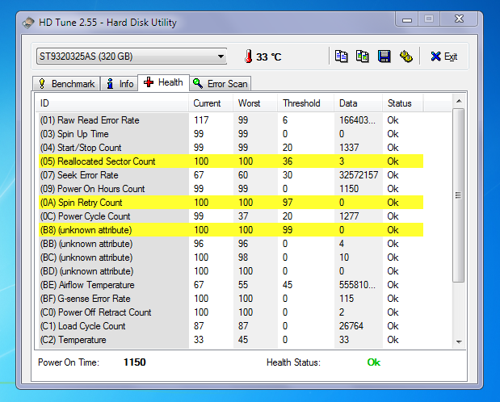Select the (BB) unknown attribute row
Image resolution: width=500 pixels, height=402 pixels.
(231, 244)
